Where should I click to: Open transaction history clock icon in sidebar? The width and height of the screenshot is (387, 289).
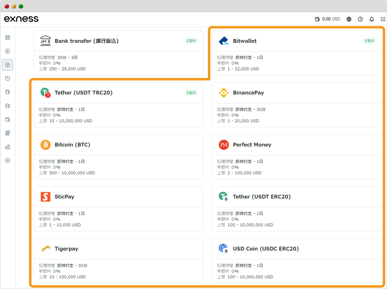[x=8, y=78]
